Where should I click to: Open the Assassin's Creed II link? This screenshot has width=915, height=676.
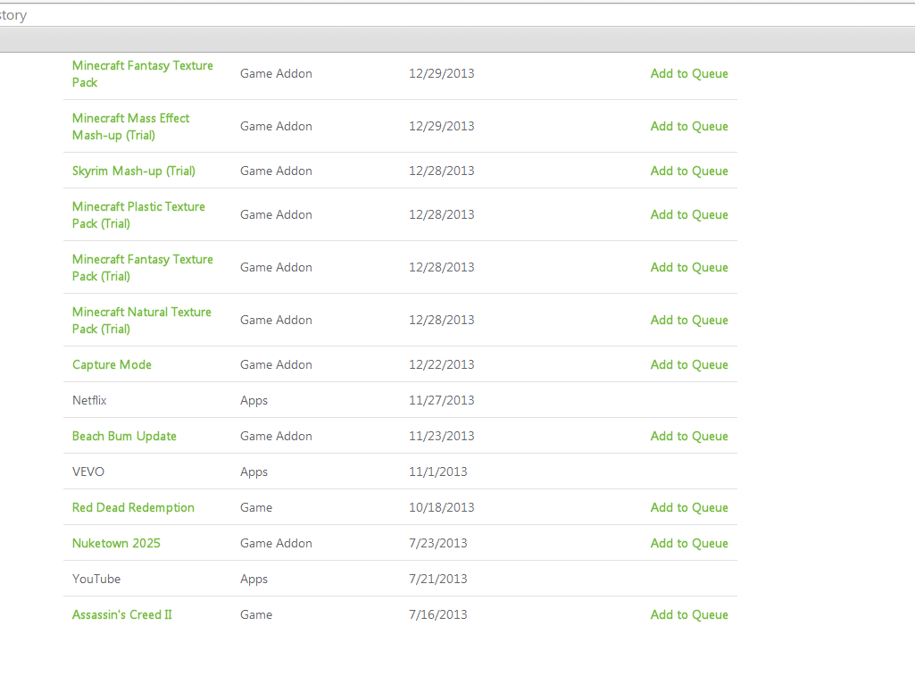tap(122, 614)
